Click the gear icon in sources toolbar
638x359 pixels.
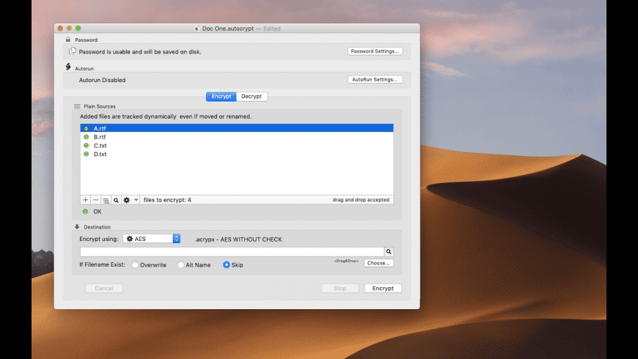127,200
